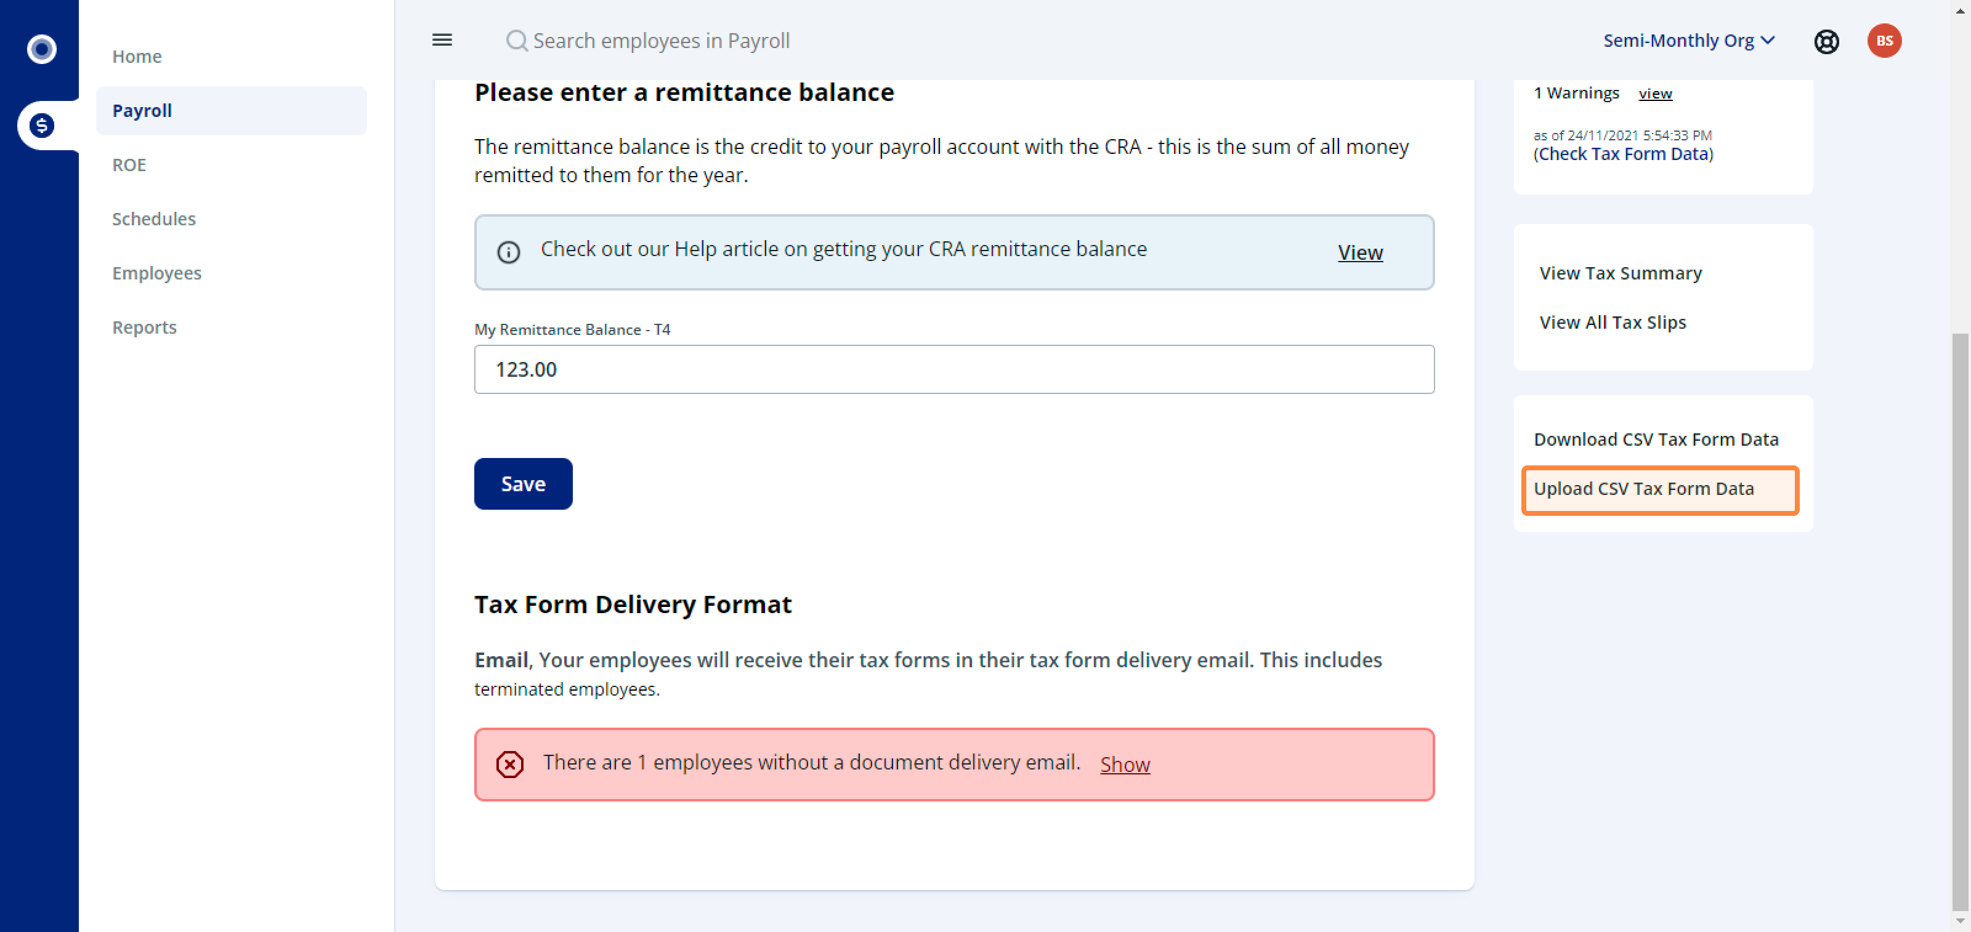Open View All Tax Slips
This screenshot has width=1971, height=932.
coord(1612,322)
